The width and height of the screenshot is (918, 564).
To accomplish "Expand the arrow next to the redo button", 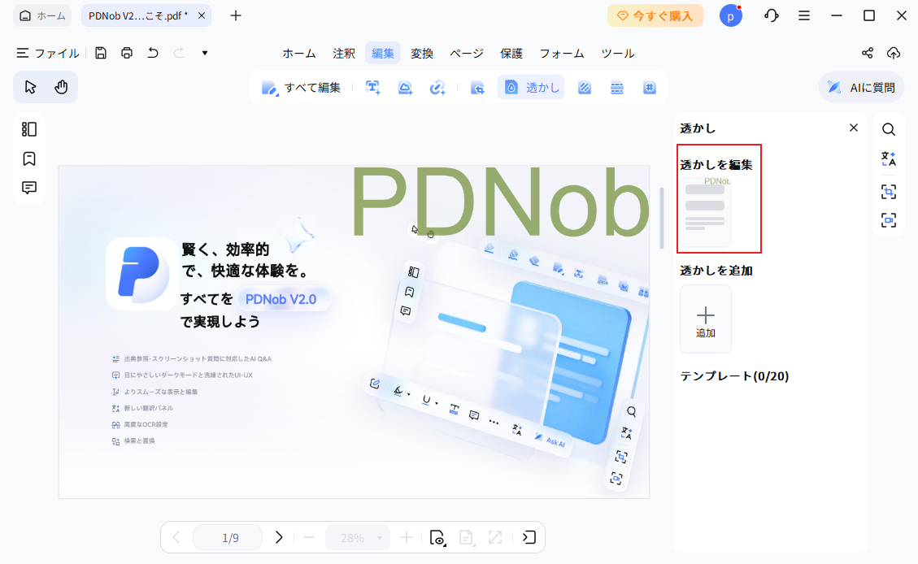I will tap(204, 53).
